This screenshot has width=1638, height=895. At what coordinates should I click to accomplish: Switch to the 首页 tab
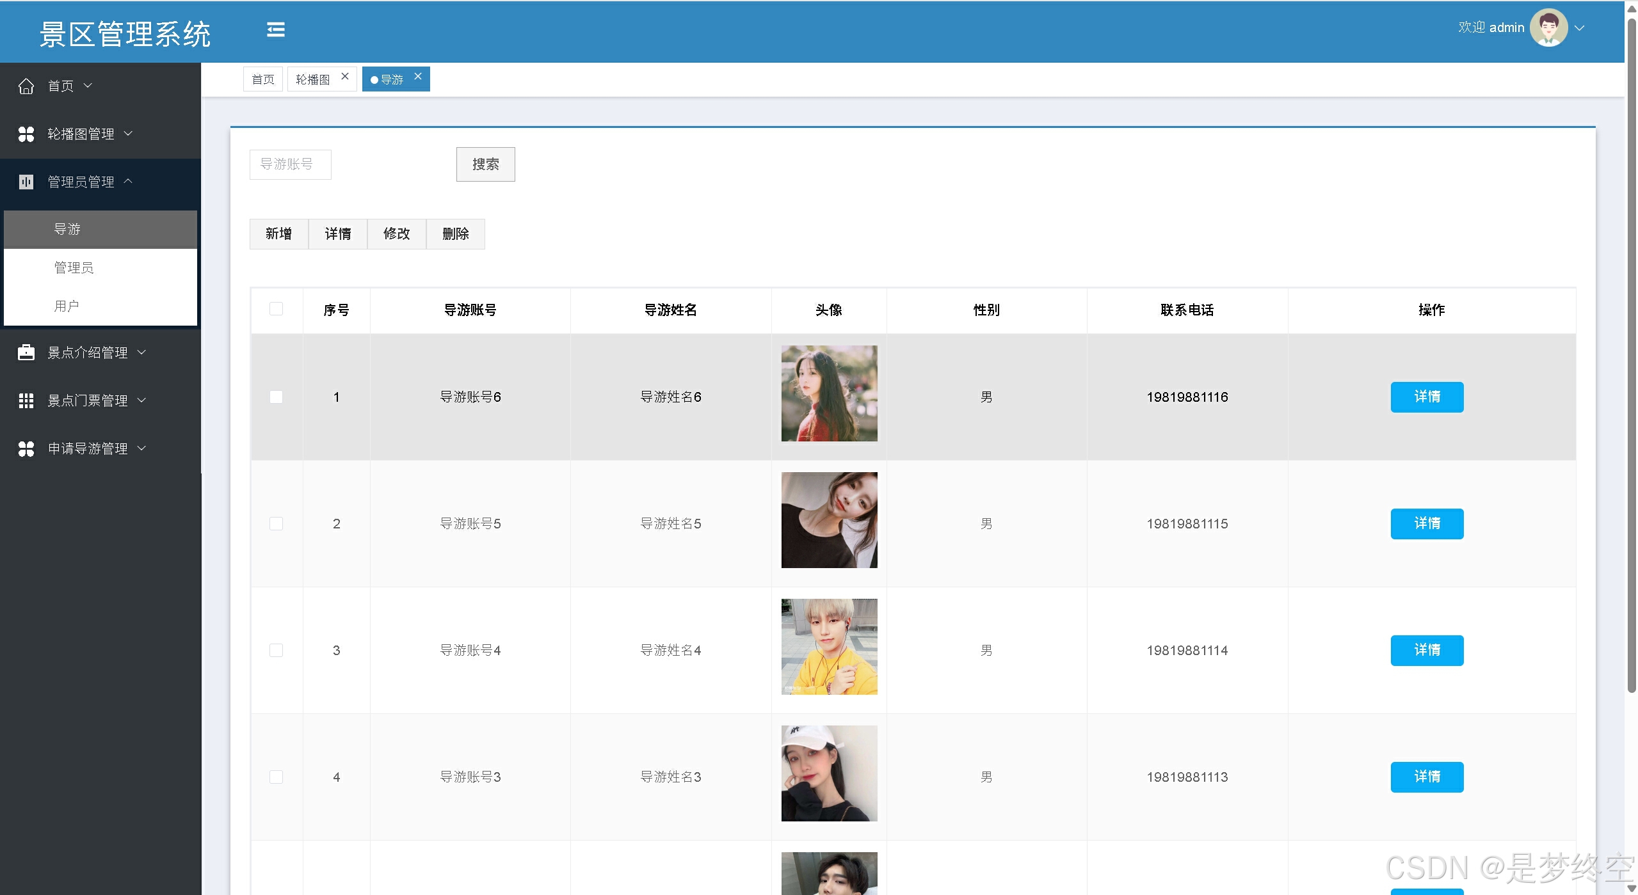262,79
